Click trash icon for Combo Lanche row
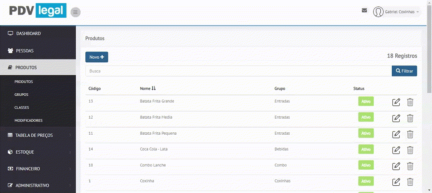Image resolution: width=432 pixels, height=193 pixels. (x=410, y=166)
